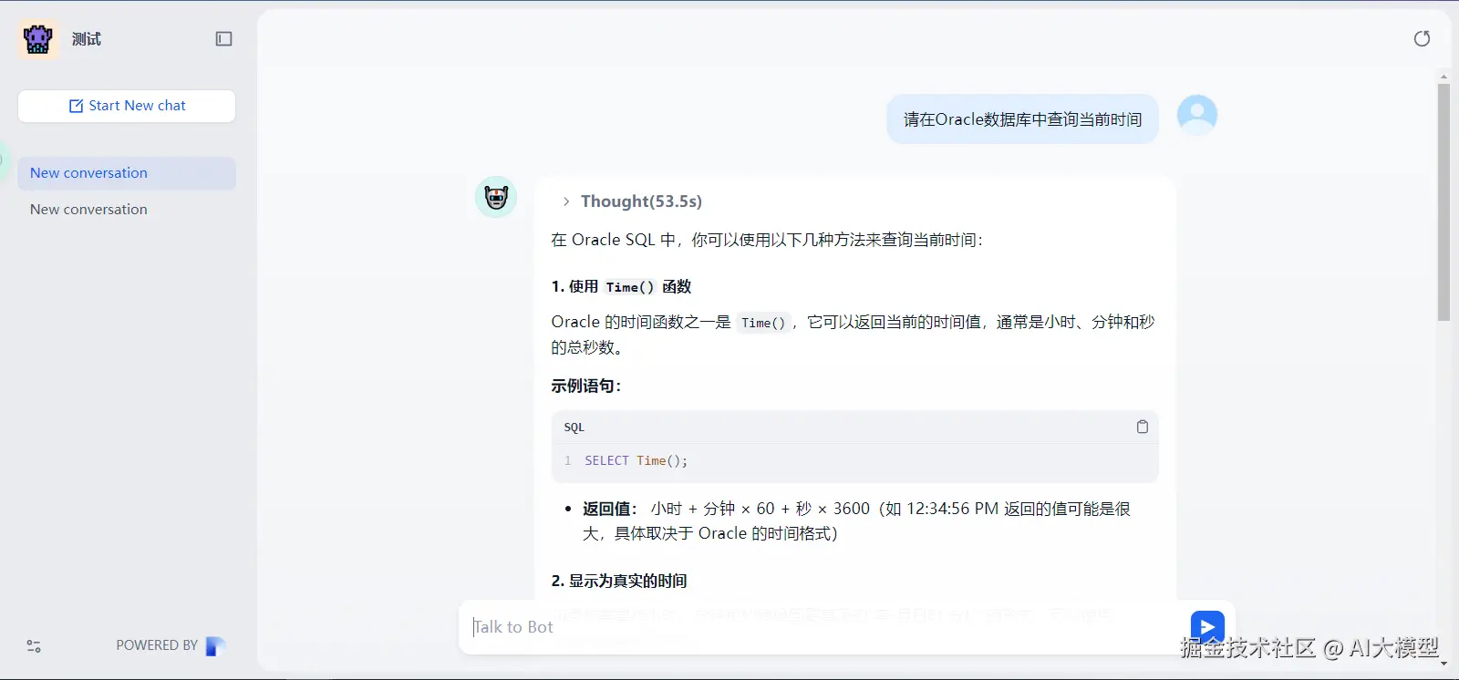This screenshot has height=680, width=1459.
Task: Click the 示例语句 label
Action: 586,386
